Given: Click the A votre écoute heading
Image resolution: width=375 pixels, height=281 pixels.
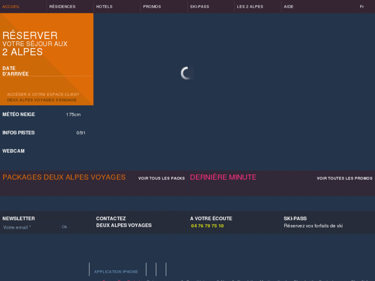Looking at the screenshot, I should pos(211,218).
